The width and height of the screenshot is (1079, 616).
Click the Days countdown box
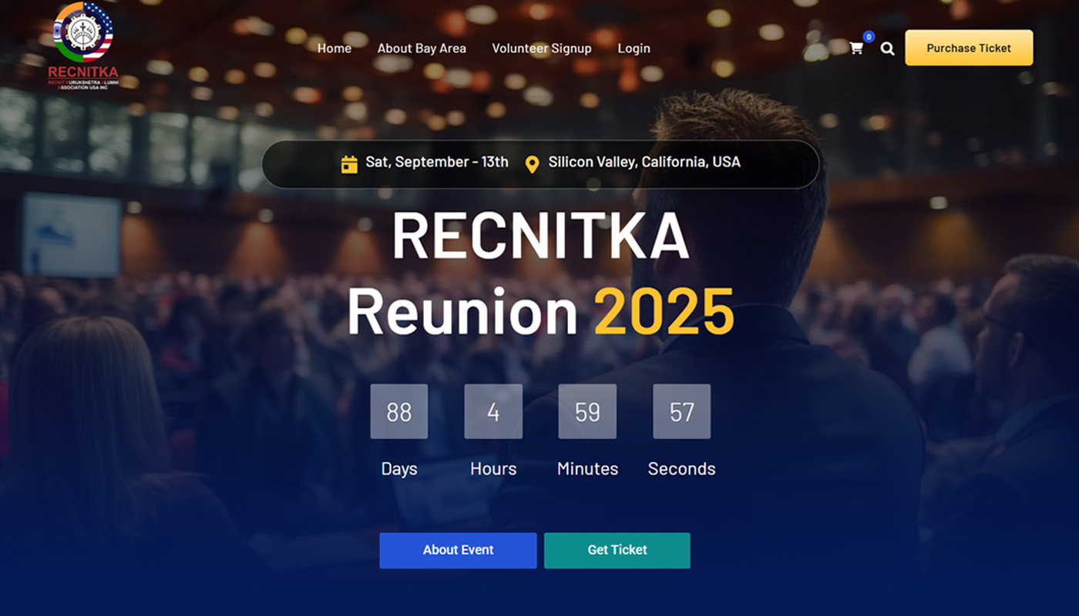[x=399, y=412]
